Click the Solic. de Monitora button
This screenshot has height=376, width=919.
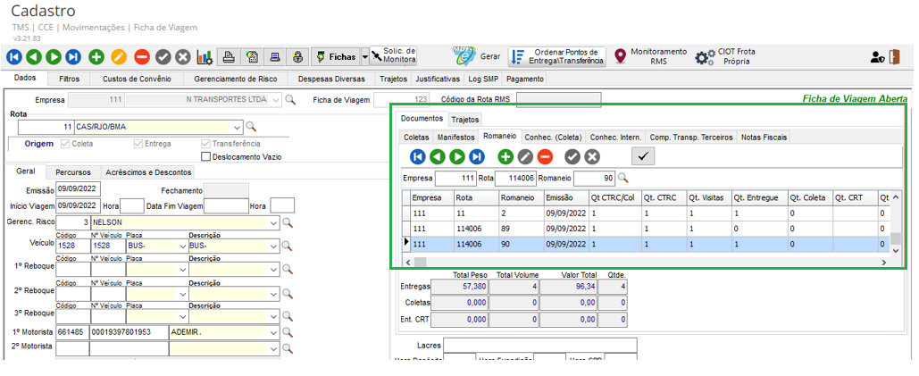pyautogui.click(x=395, y=57)
